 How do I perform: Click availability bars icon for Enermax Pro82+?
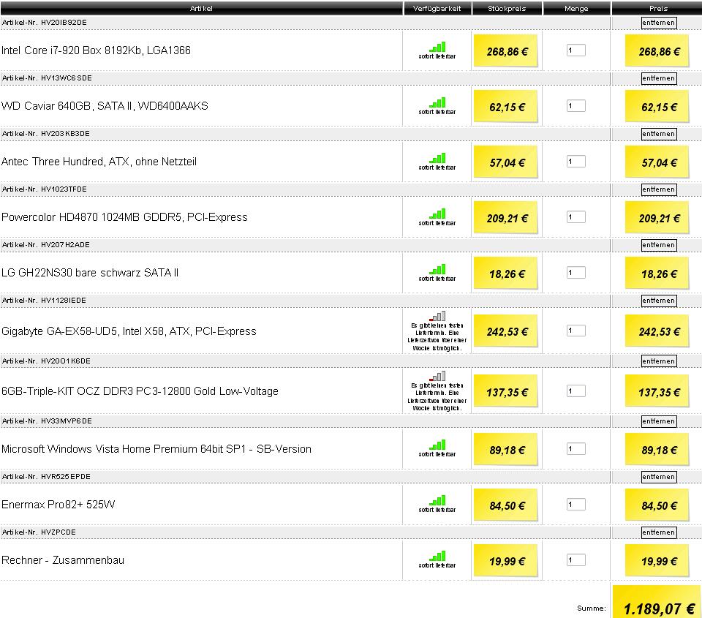pos(437,500)
